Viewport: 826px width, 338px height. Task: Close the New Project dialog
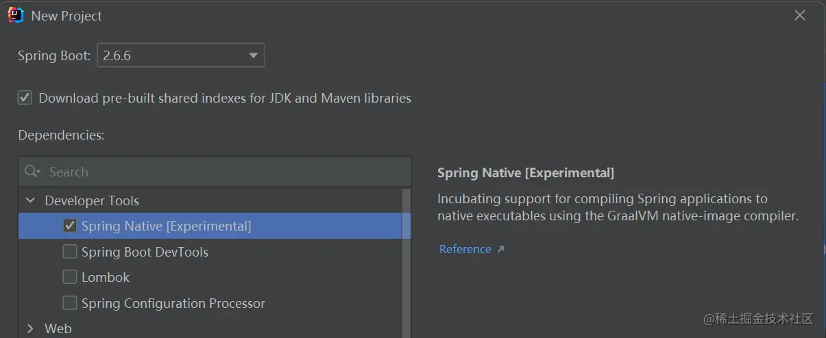(800, 15)
